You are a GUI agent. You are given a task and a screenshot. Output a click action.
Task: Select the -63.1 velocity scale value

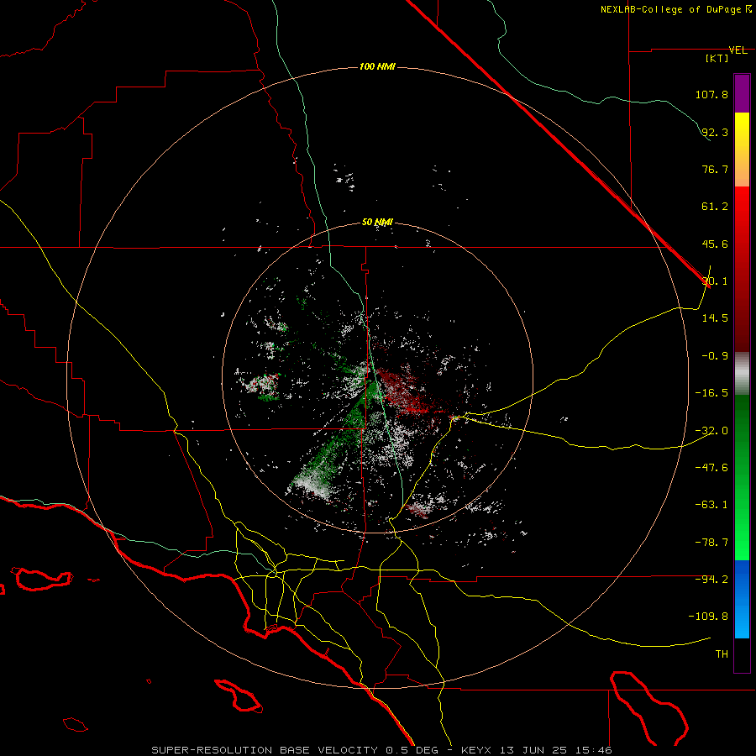coord(711,505)
